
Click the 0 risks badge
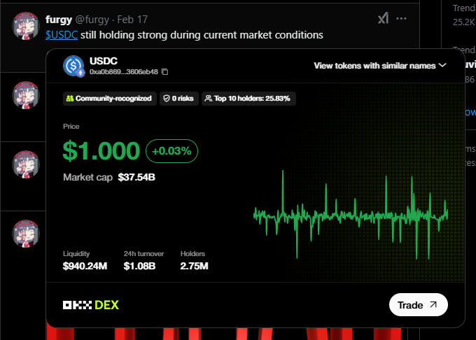pos(179,99)
